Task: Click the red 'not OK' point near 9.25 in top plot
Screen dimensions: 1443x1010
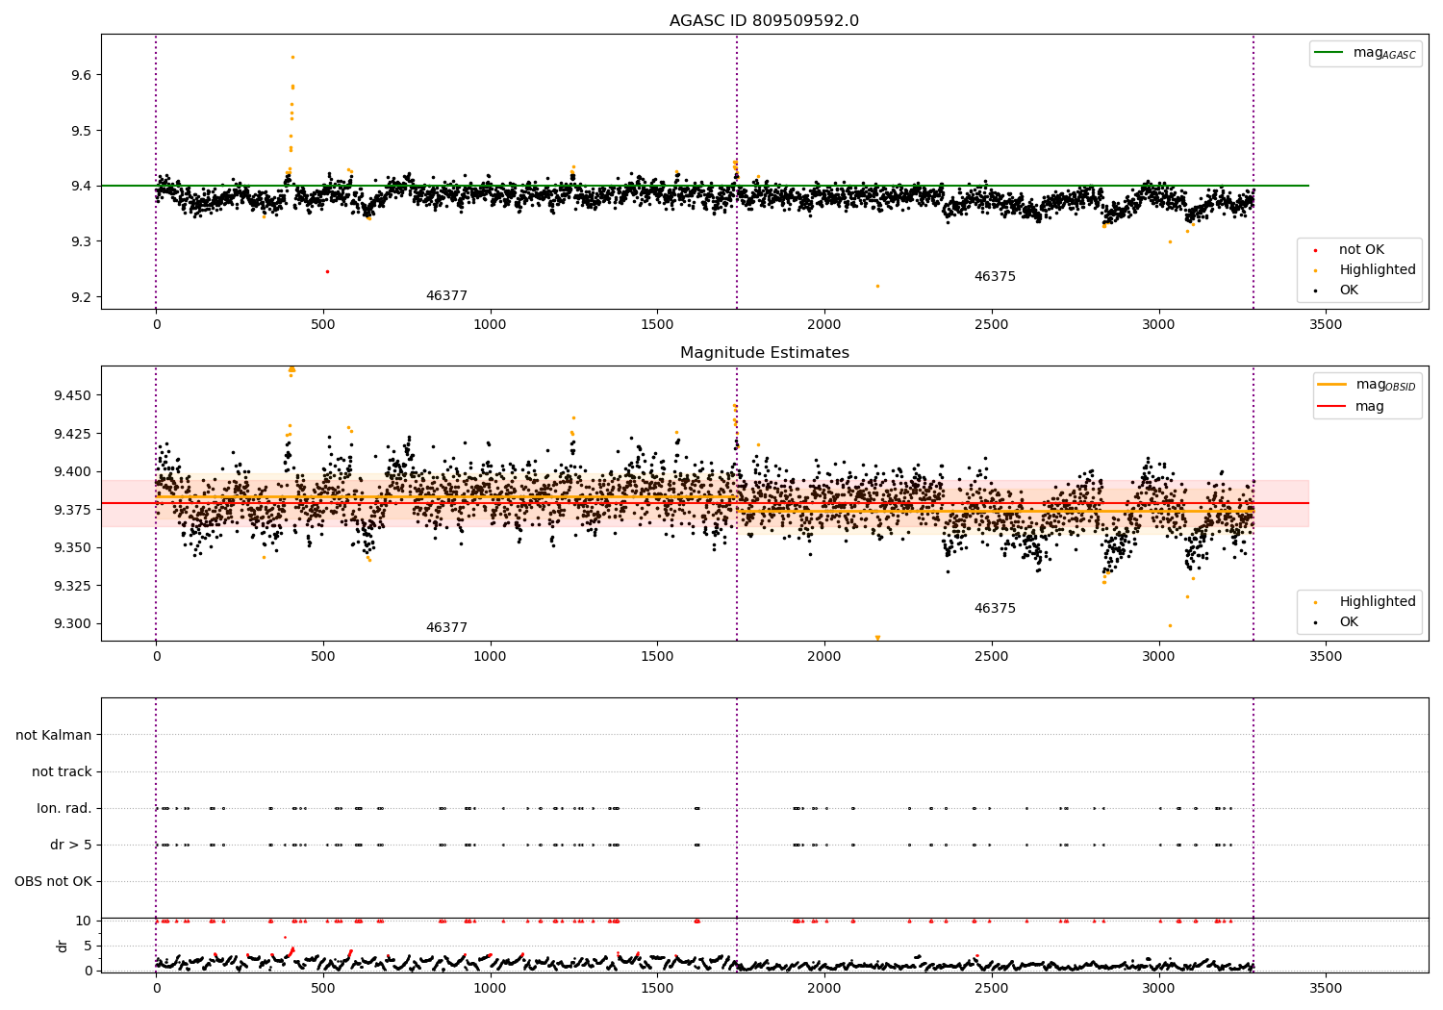Action: [327, 271]
